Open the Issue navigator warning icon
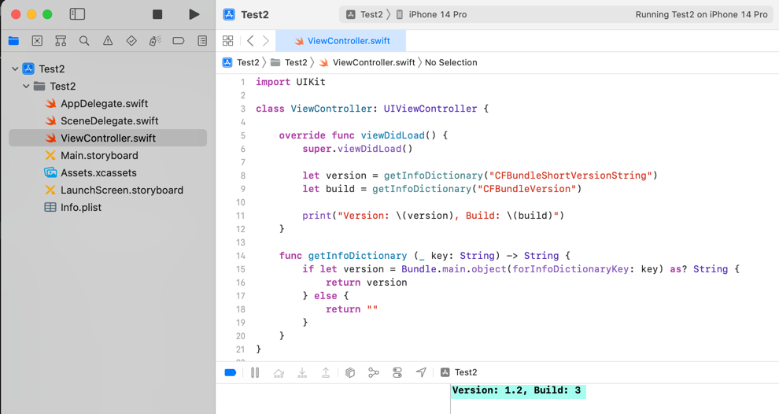 click(108, 41)
